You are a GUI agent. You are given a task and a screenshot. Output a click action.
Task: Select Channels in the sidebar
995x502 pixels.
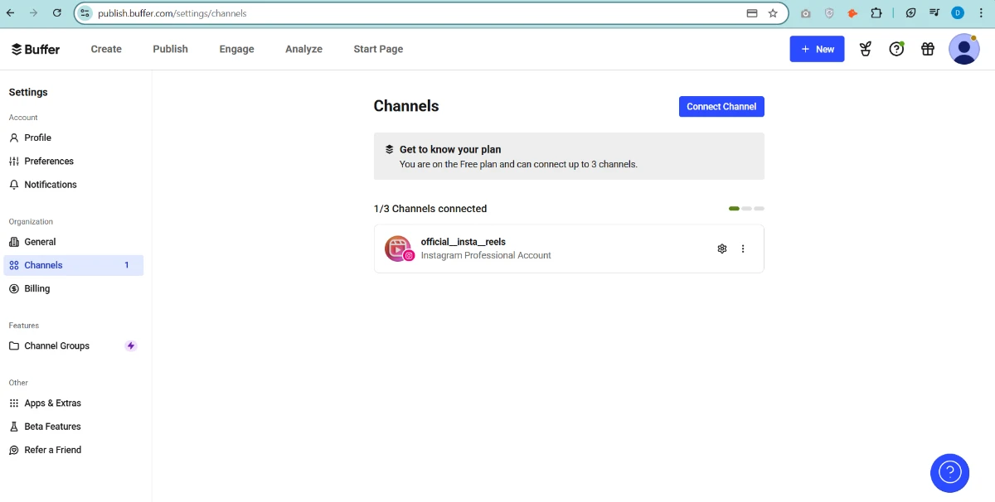point(73,265)
